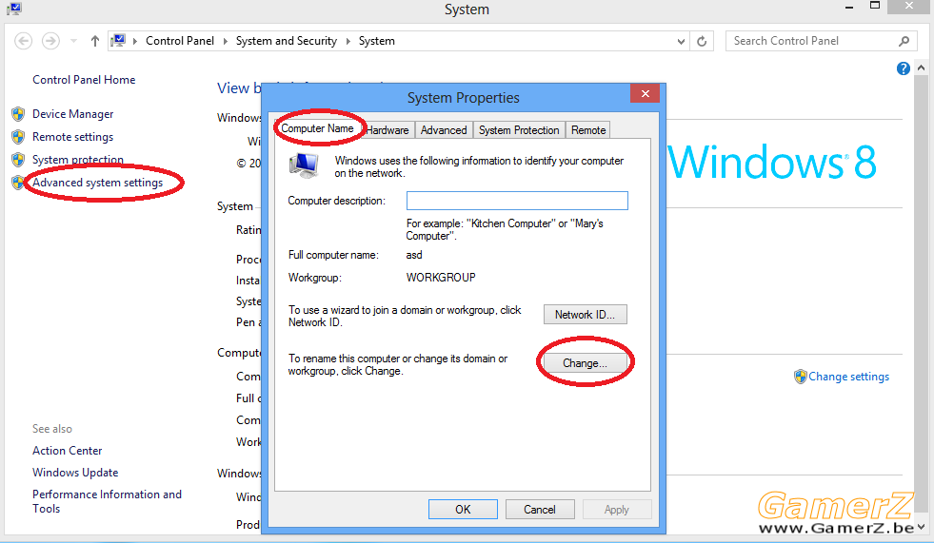Close the System Properties dialog
934x543 pixels.
645,93
